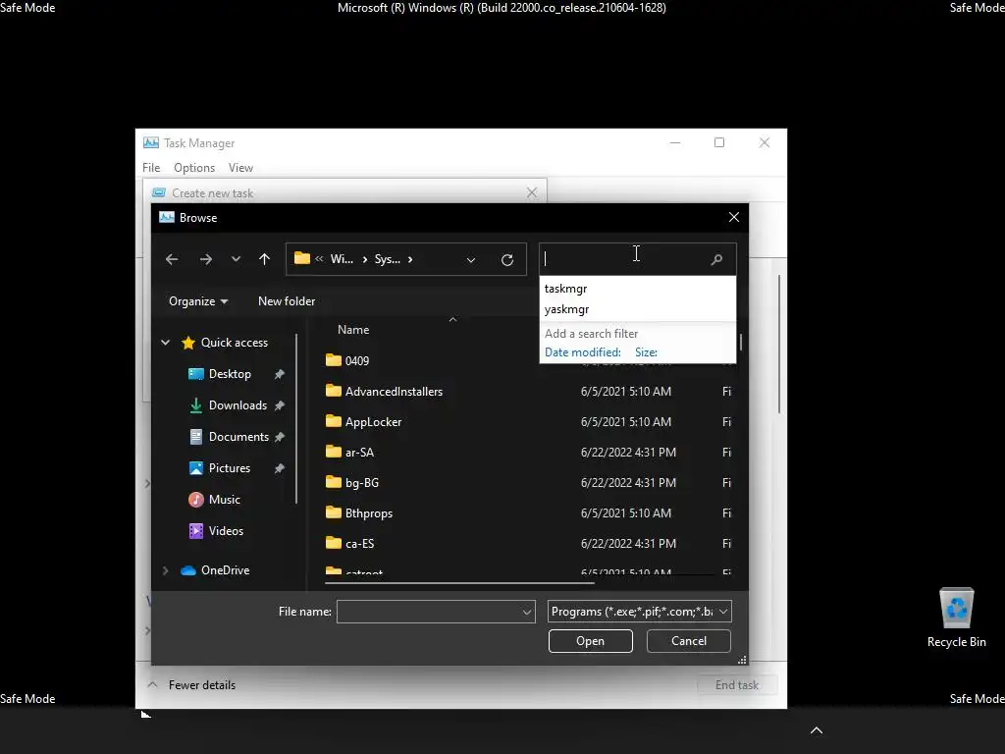The width and height of the screenshot is (1005, 754).
Task: Click the date modified of ar-SA
Action: [x=628, y=452]
